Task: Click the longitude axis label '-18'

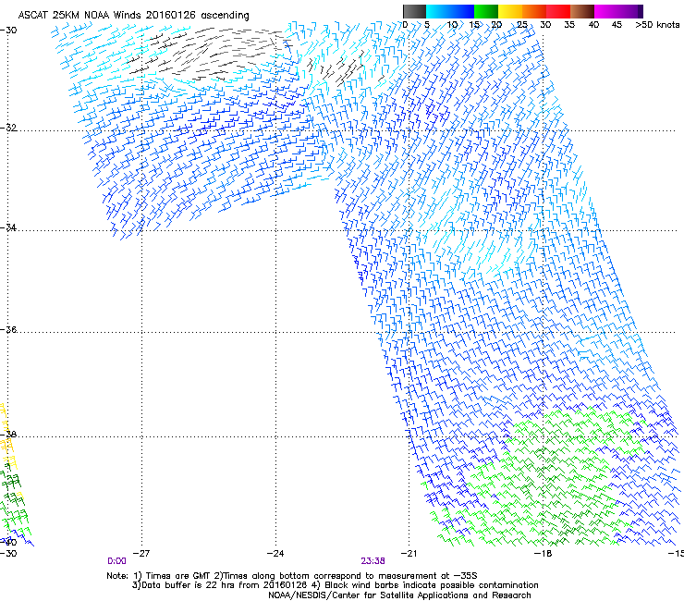Action: [543, 554]
